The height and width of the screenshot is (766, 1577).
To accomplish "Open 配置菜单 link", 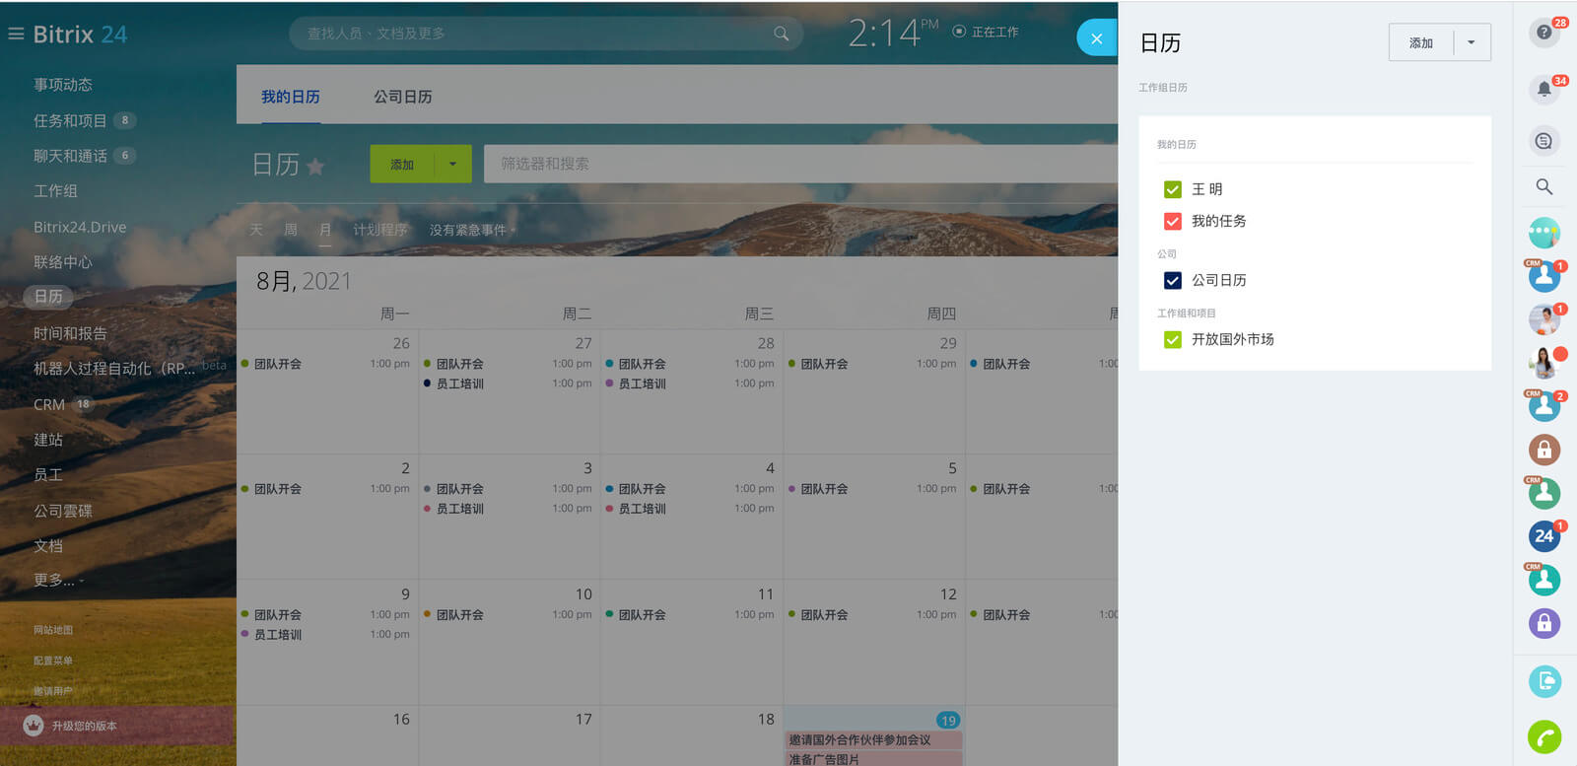I will point(53,661).
